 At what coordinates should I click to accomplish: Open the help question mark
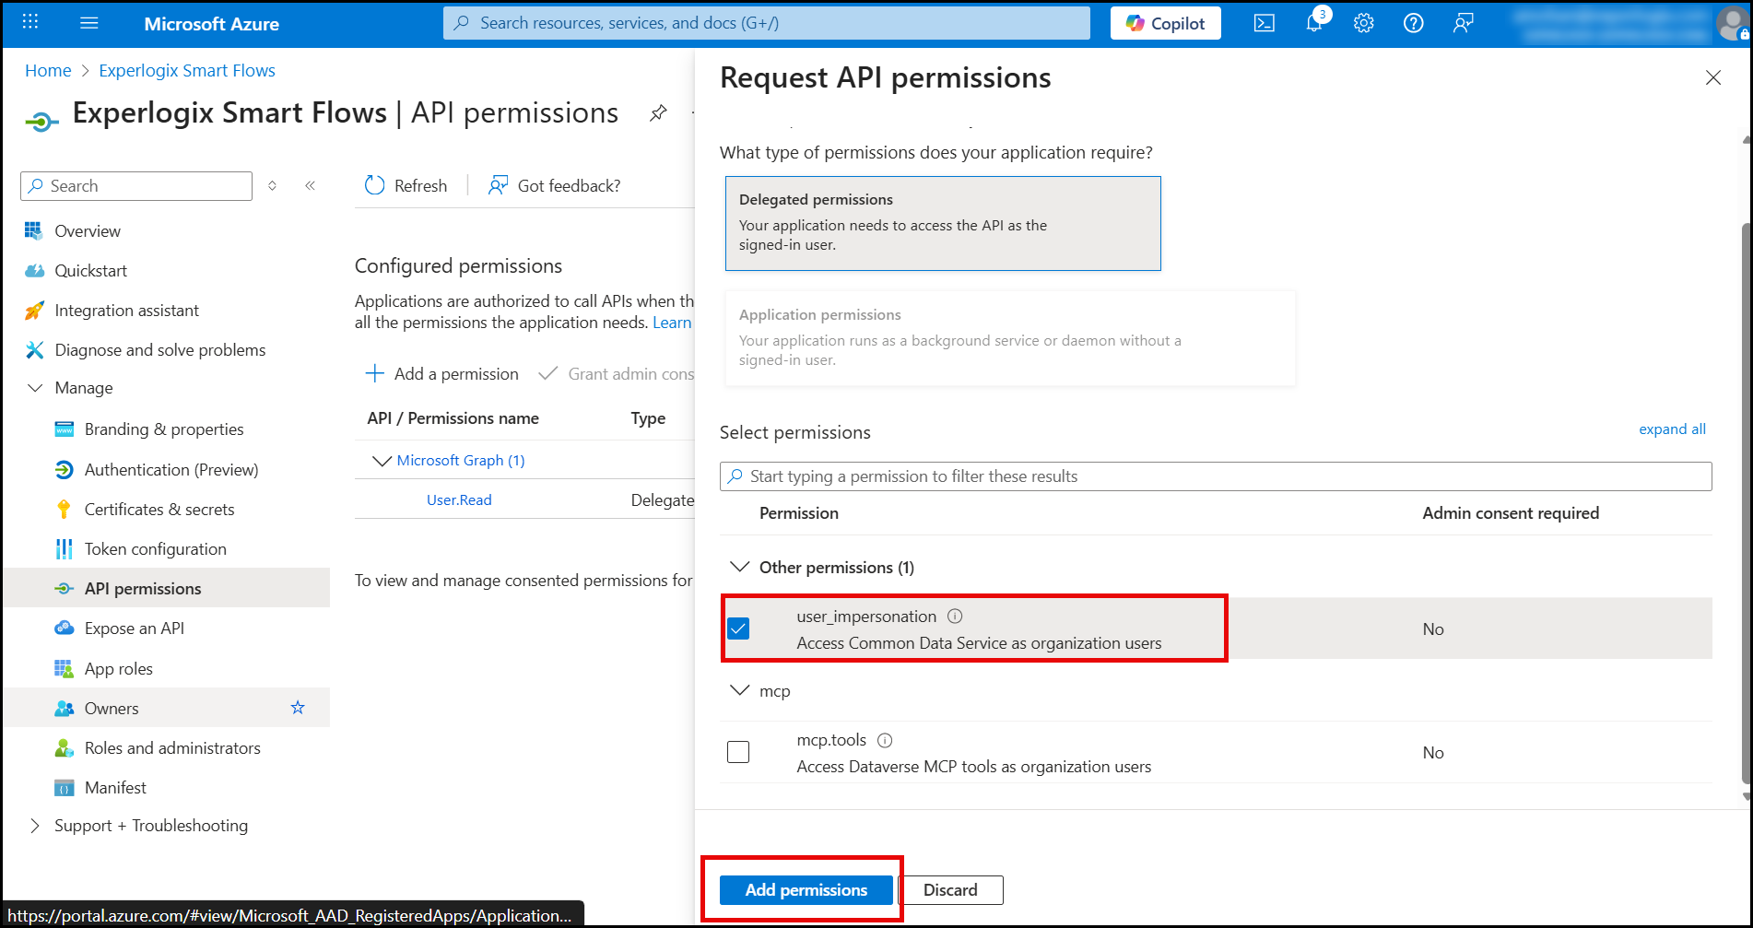tap(1413, 23)
